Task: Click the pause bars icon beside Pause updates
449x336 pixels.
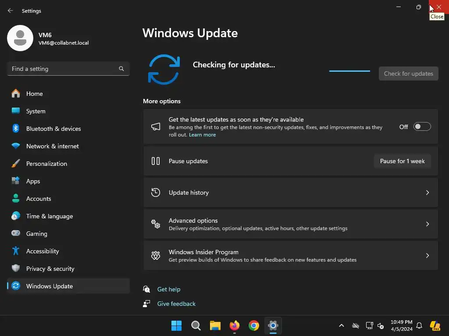Action: pos(156,161)
